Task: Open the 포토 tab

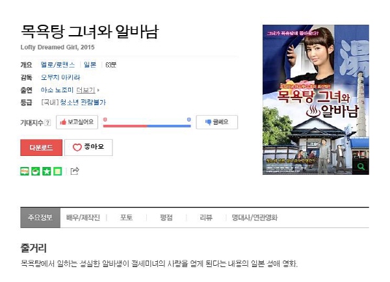Action: pos(126,218)
